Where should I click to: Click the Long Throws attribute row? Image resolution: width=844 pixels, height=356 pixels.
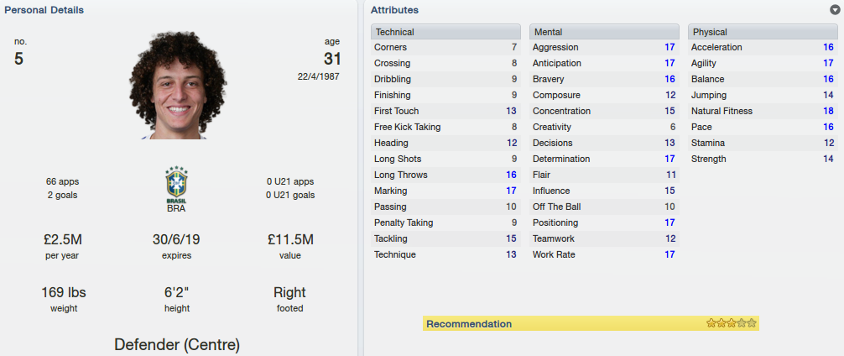[445, 175]
